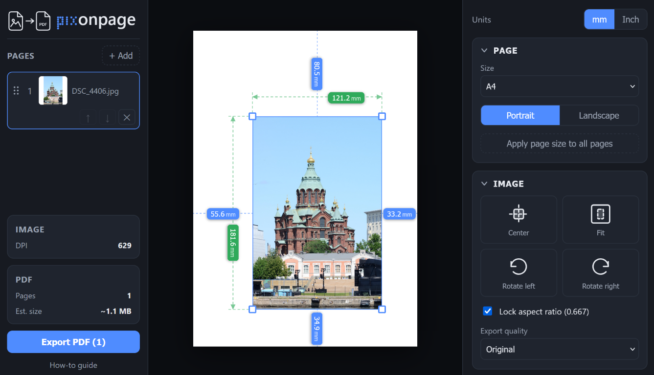Click the 34.9 mm bottom margin label
The width and height of the screenshot is (654, 375).
coord(317,329)
